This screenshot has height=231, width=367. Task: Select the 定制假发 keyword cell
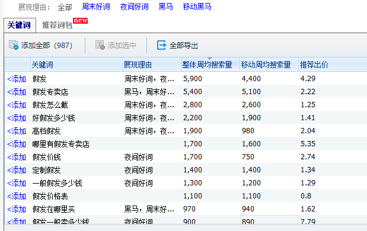tap(46, 170)
